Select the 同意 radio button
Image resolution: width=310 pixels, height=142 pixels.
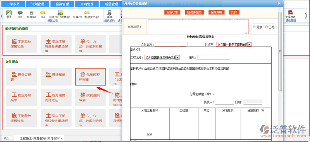coord(254,27)
